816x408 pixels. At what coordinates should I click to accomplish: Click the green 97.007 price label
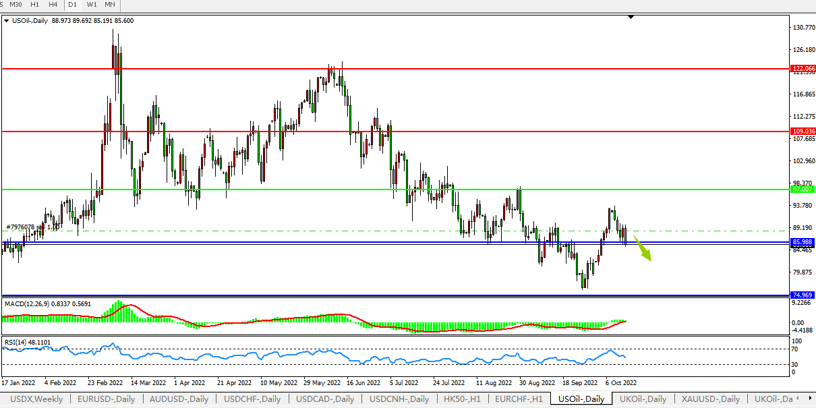(804, 190)
